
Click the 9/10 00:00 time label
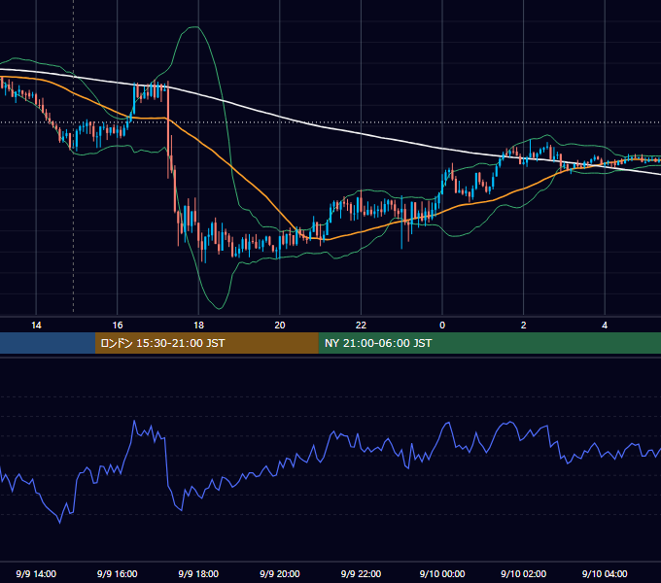click(442, 573)
